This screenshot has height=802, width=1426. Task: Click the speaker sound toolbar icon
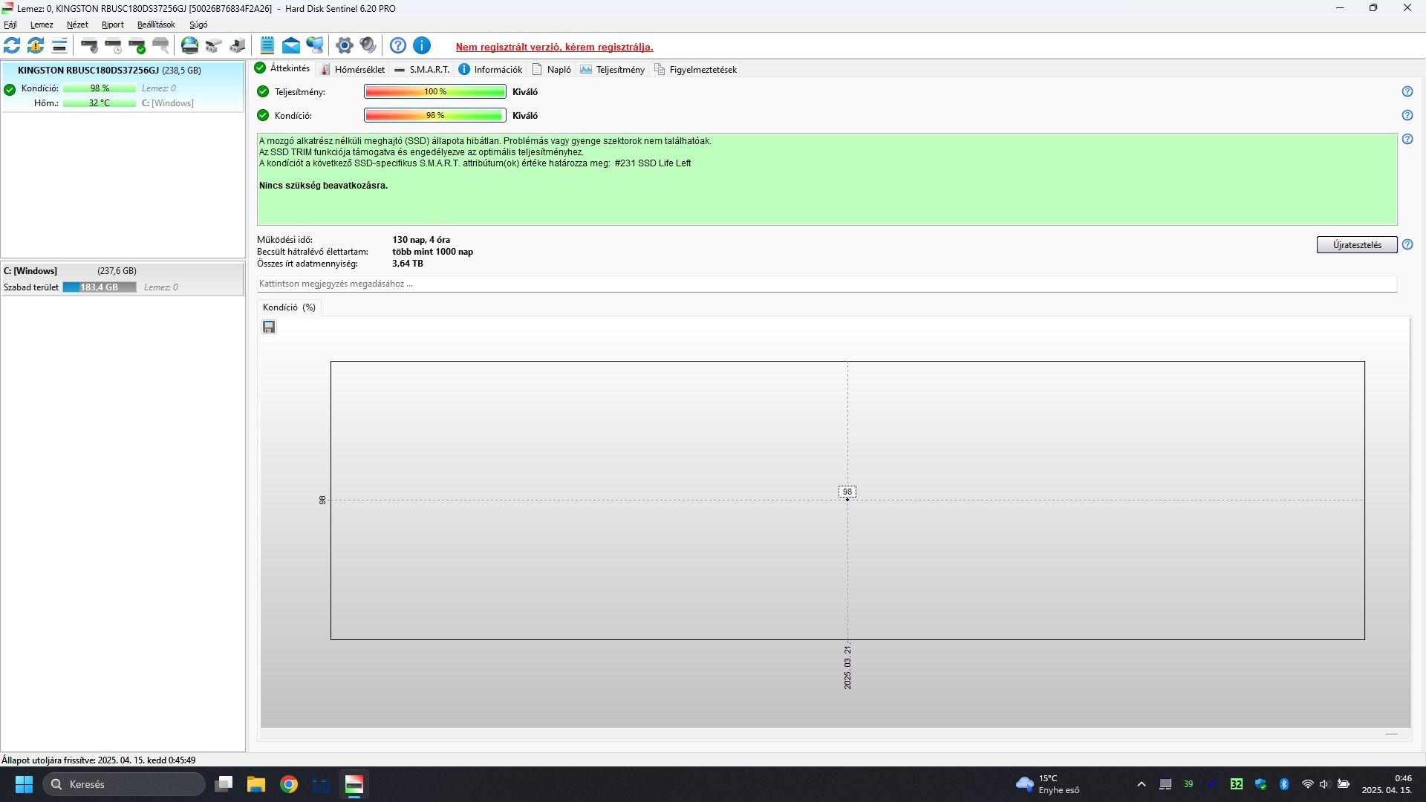click(368, 45)
